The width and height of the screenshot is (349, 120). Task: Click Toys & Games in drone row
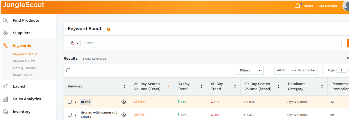[x=297, y=102]
